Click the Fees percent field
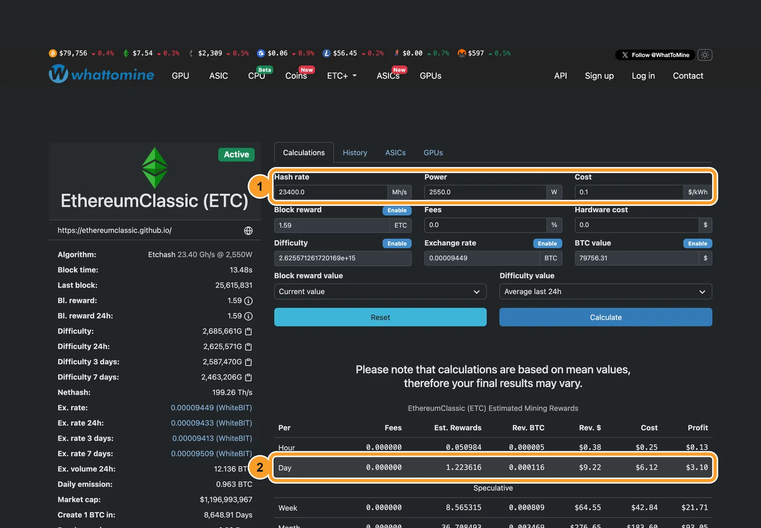 click(485, 225)
